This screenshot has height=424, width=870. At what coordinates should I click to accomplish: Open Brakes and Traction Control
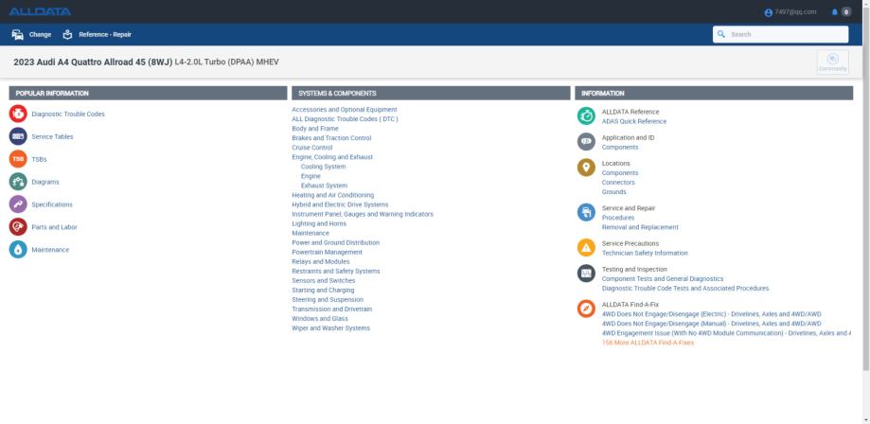[331, 138]
